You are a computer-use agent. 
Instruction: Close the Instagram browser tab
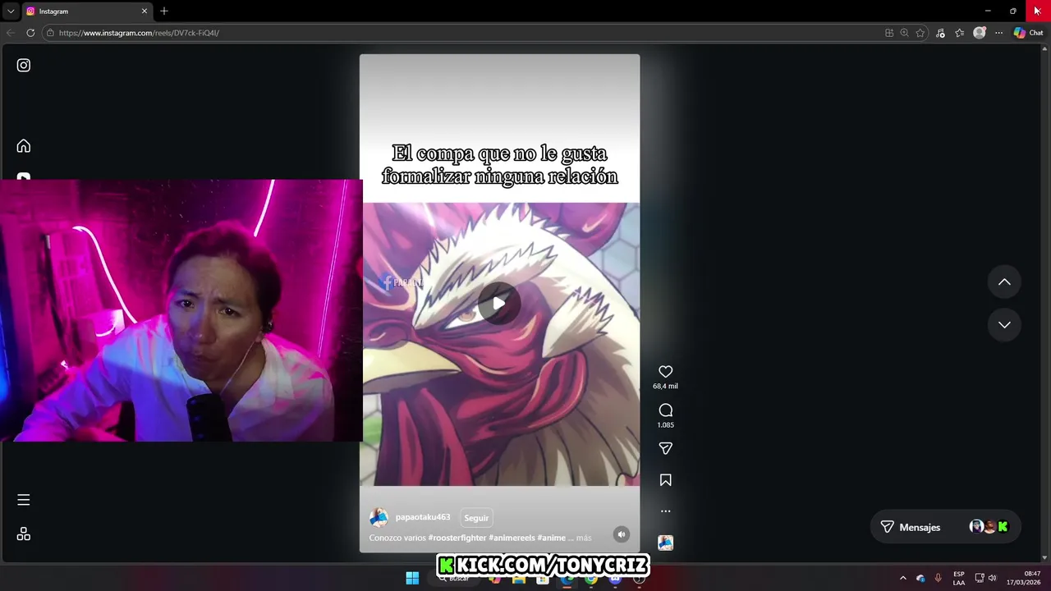(145, 11)
